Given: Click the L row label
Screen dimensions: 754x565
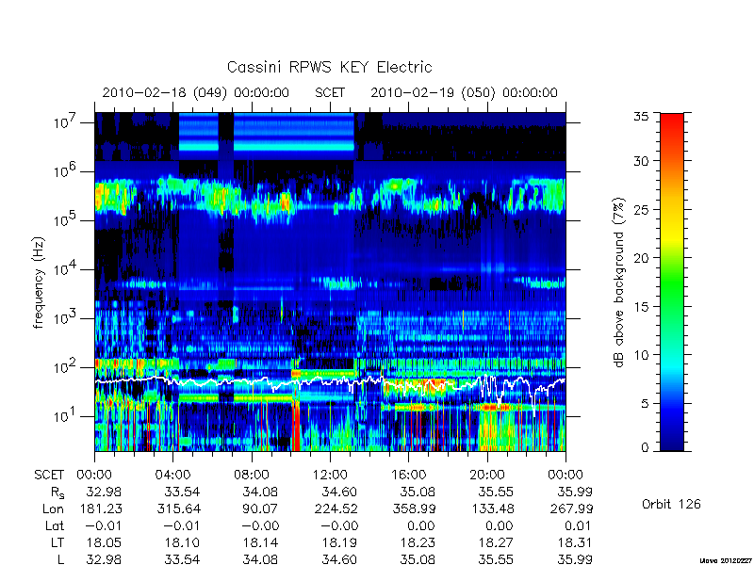Looking at the screenshot, I should click(x=59, y=559).
